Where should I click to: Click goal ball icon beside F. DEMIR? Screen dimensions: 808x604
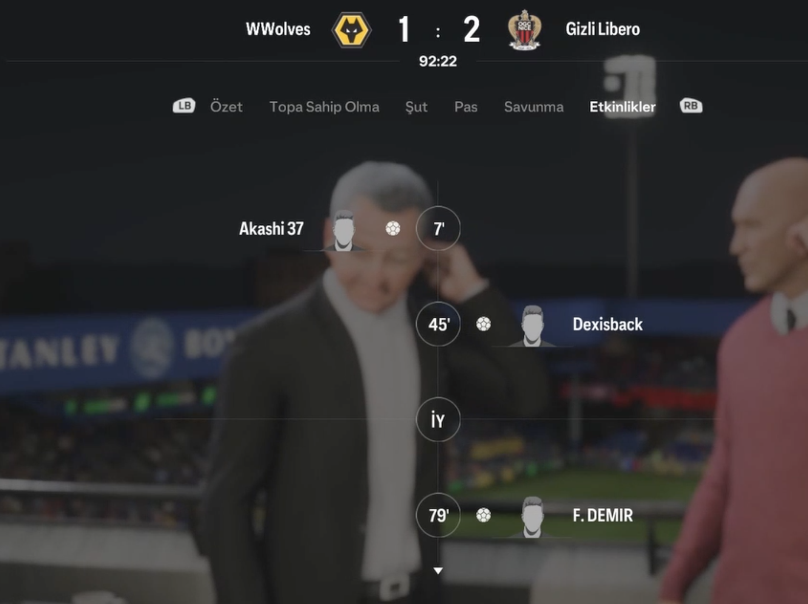(483, 515)
